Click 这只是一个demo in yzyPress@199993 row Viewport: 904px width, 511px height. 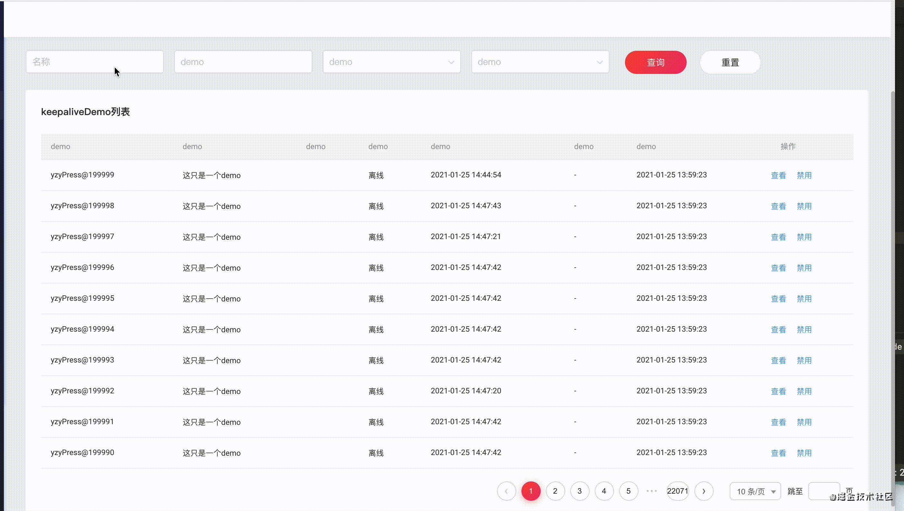[212, 361]
